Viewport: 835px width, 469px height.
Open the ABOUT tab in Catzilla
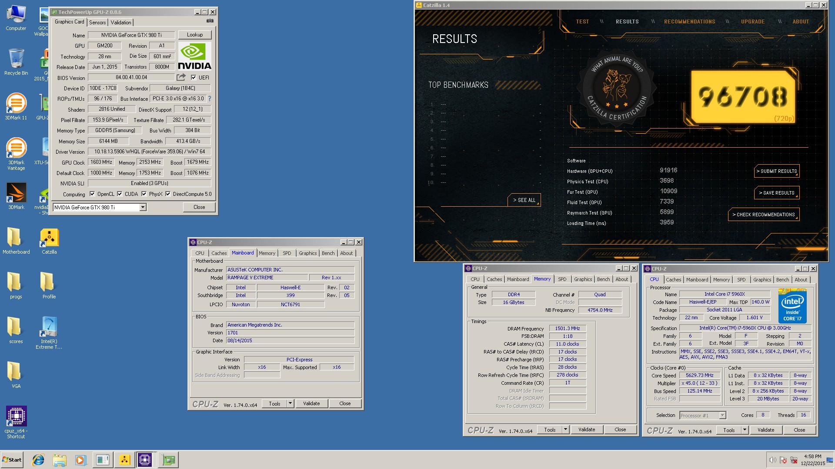tap(800, 22)
